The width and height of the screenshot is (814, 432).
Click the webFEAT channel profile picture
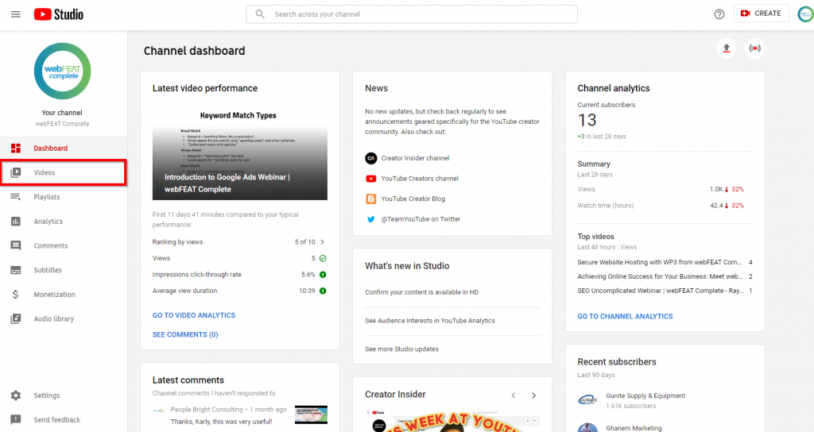[x=62, y=71]
